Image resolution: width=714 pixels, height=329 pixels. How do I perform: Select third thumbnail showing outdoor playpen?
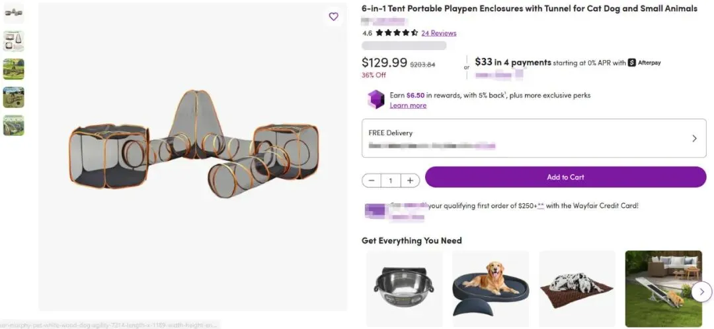tap(13, 69)
